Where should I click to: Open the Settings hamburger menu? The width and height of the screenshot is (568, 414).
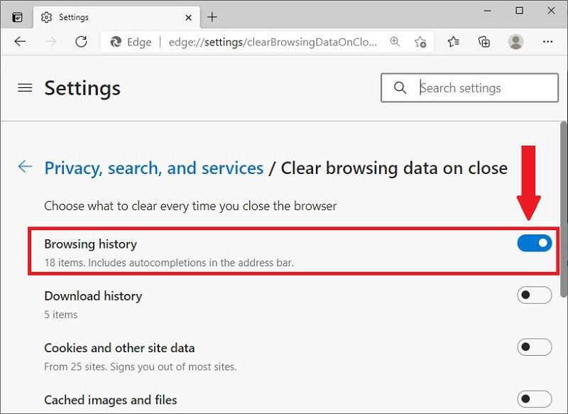25,88
